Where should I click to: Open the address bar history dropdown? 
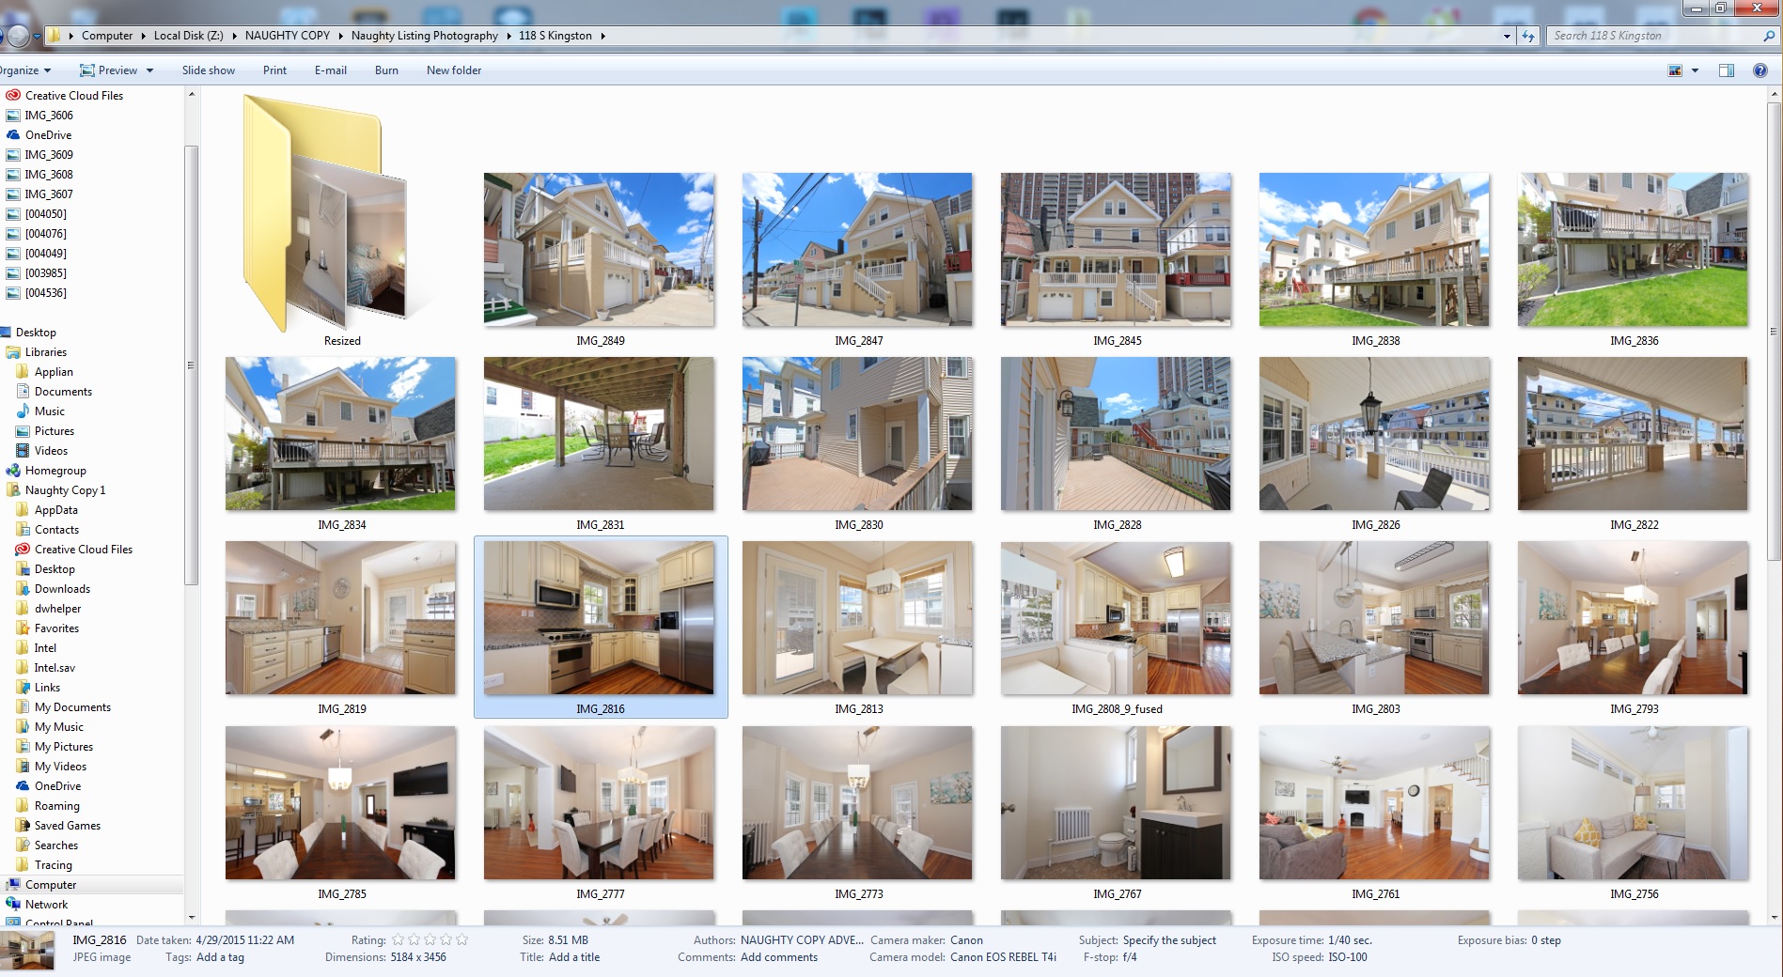pos(1507,36)
